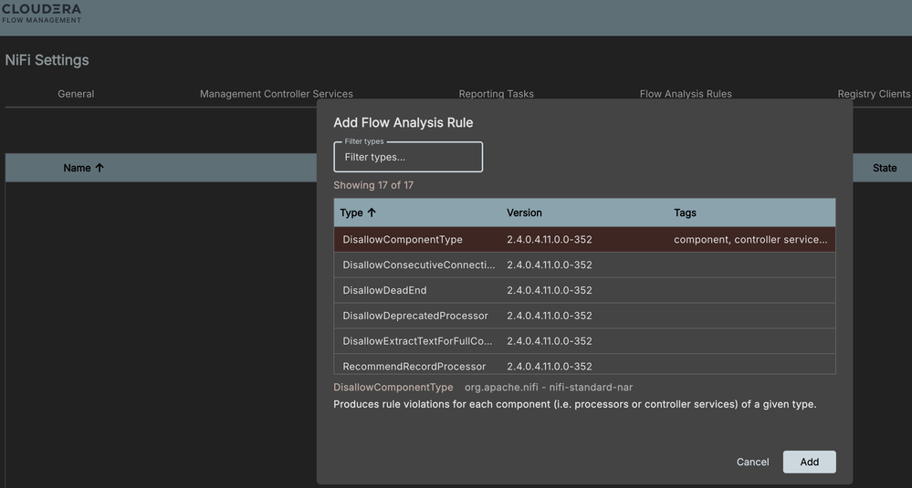Select DisallowDeprecatedProcessor from the list

pos(415,316)
